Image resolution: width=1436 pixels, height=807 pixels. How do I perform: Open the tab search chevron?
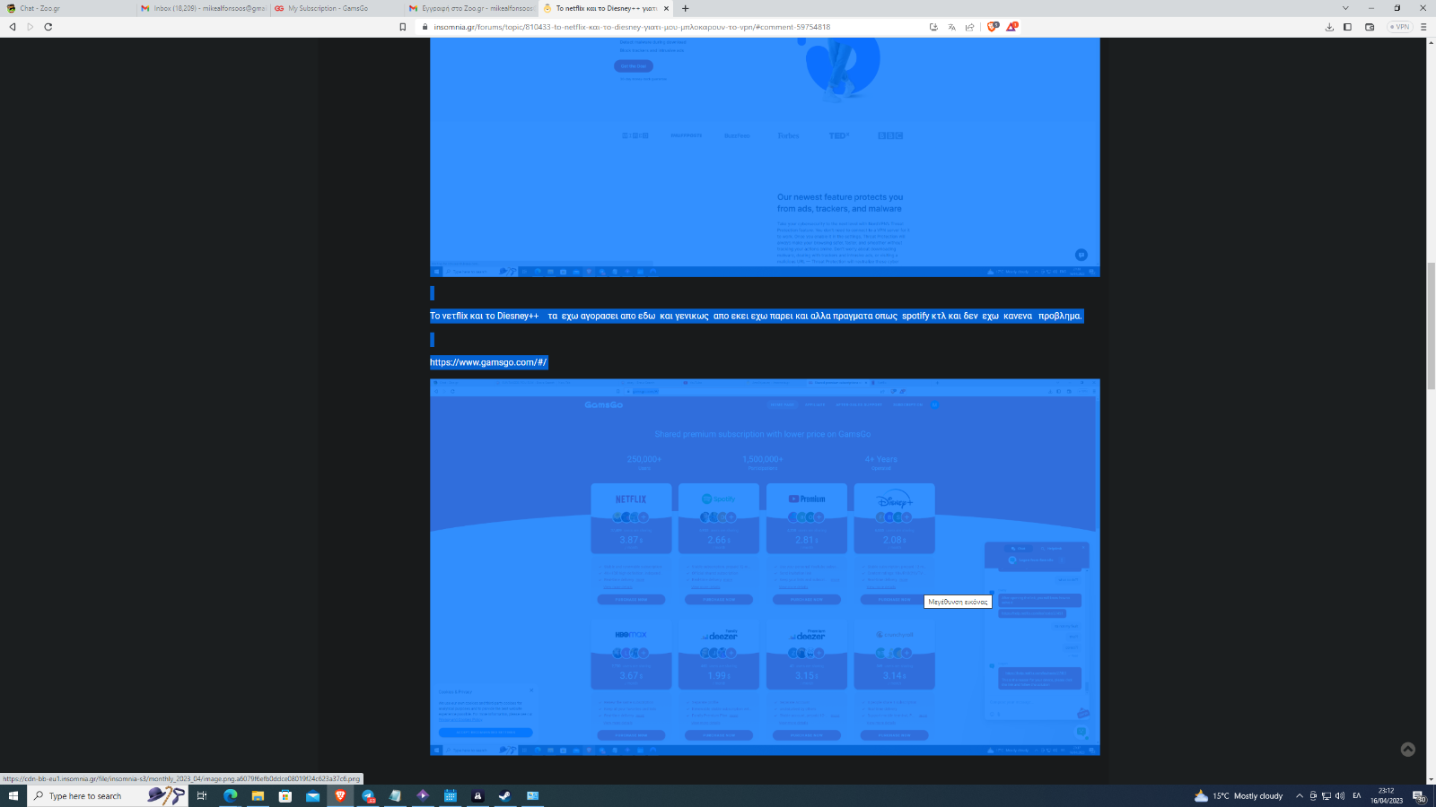[1345, 8]
